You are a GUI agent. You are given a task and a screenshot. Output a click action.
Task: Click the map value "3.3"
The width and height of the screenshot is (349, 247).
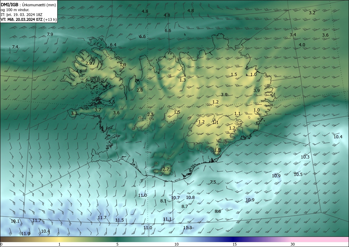coord(74,113)
